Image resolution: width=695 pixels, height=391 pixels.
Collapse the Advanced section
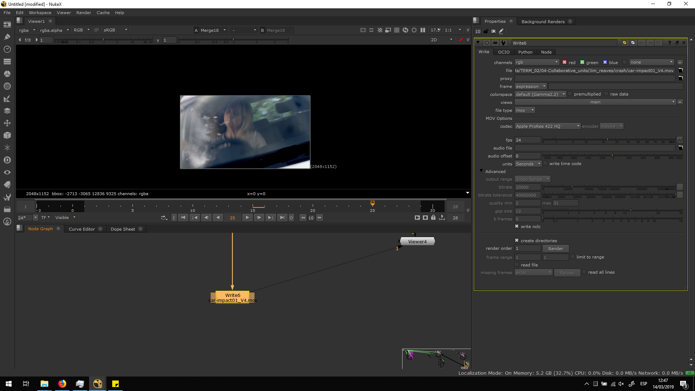tap(481, 171)
